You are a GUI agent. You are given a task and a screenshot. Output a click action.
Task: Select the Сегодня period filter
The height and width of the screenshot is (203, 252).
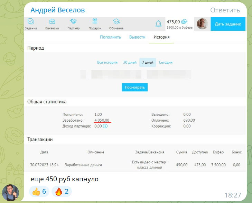(x=166, y=62)
